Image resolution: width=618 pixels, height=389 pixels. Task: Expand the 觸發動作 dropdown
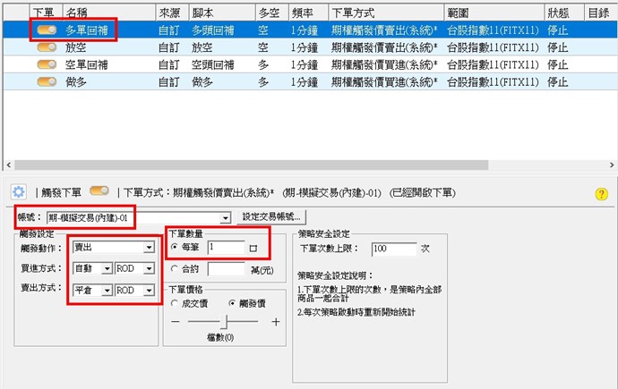148,247
